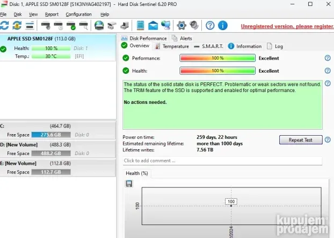Select the C: drive partition entry
334x238 pixels.
click(58, 130)
